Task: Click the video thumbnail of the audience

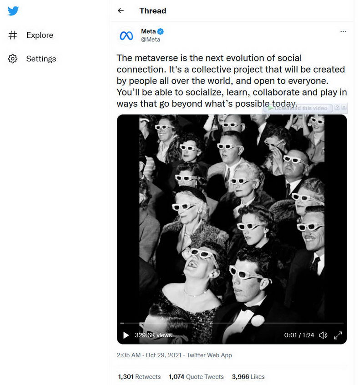Action: pyautogui.click(x=232, y=214)
